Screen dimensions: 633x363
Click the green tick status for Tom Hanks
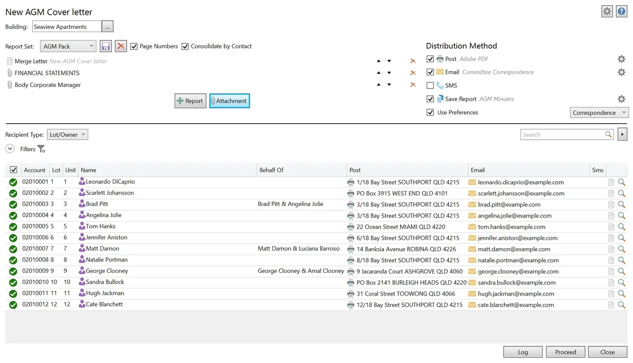[x=13, y=227]
